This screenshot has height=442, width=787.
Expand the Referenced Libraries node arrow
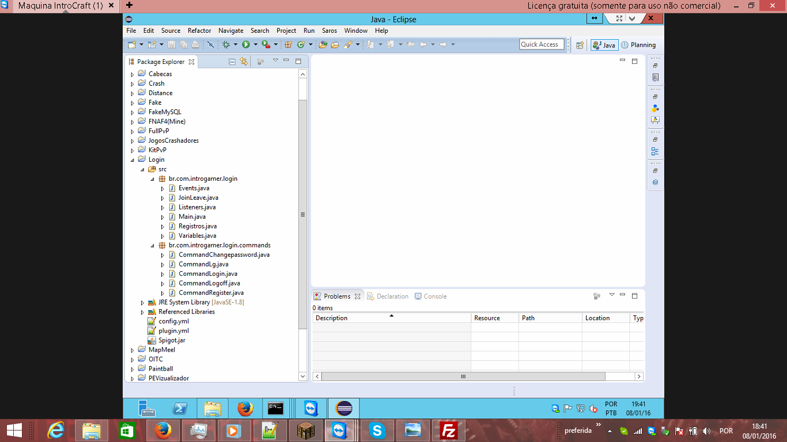[142, 312]
